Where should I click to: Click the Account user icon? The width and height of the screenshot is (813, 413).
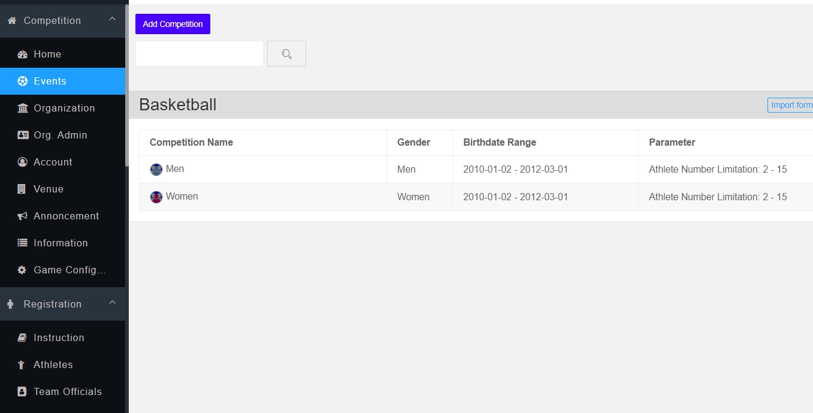click(23, 162)
